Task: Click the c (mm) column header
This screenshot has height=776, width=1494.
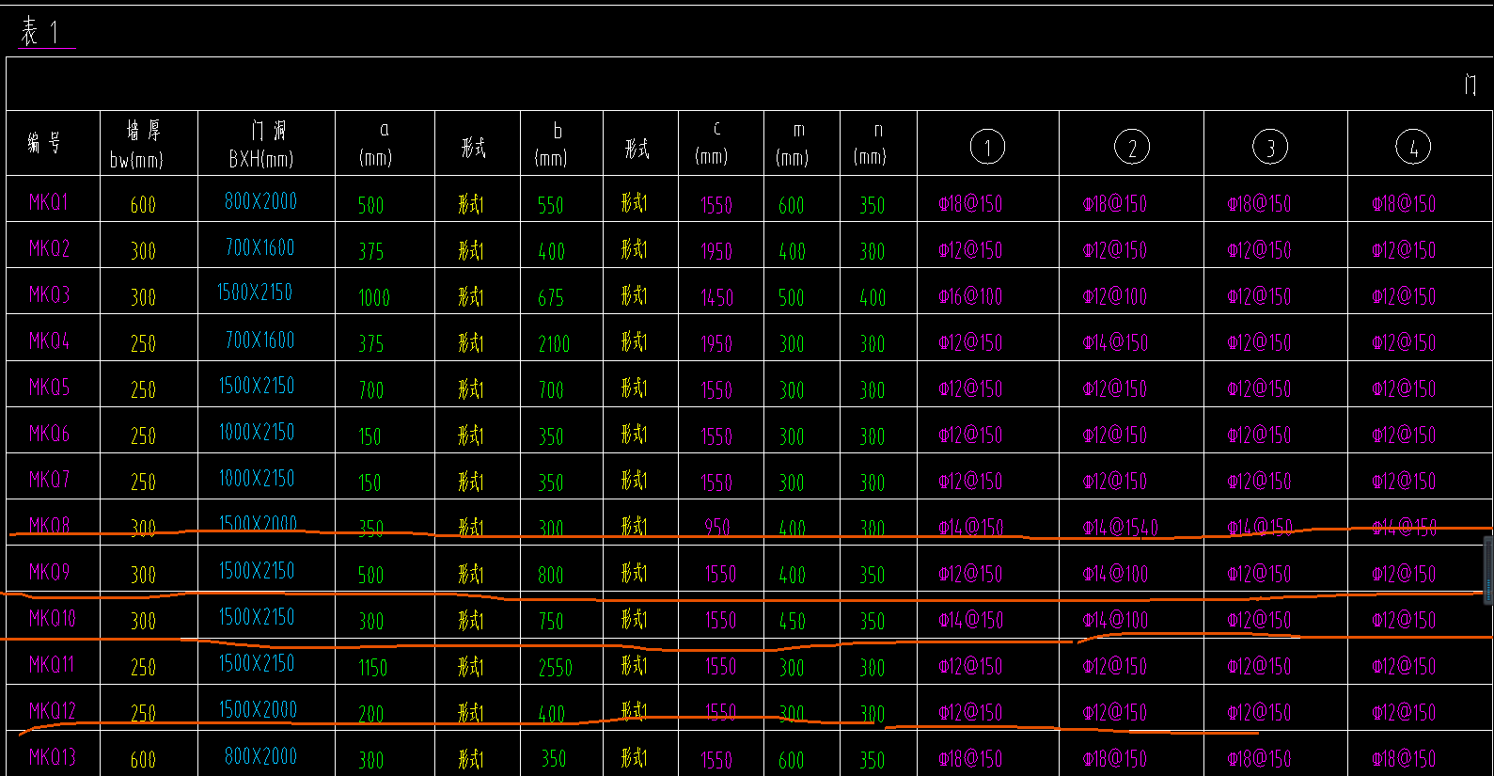Action: 712,143
